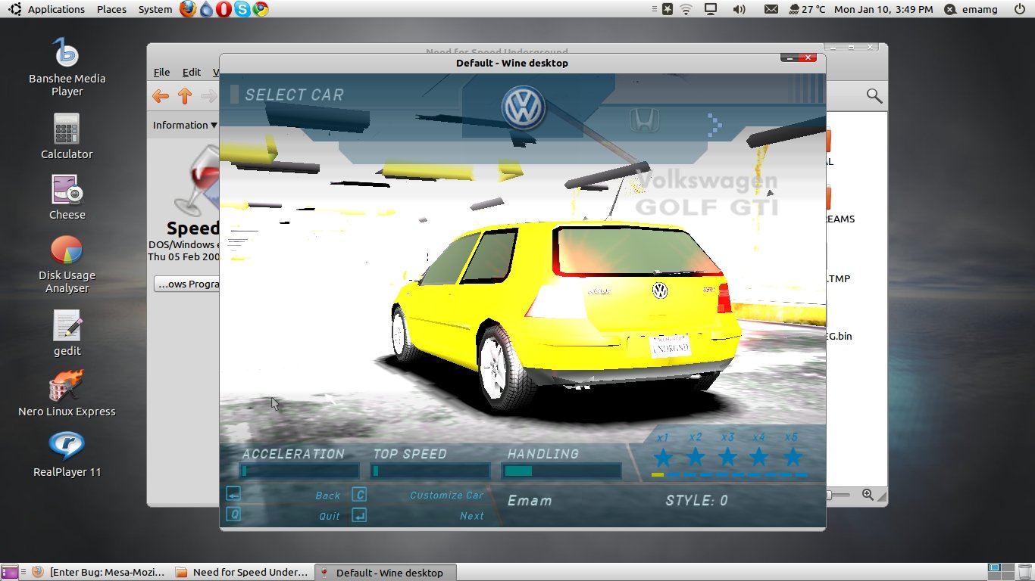Click the Customize Car option
This screenshot has height=581, width=1035.
point(446,496)
